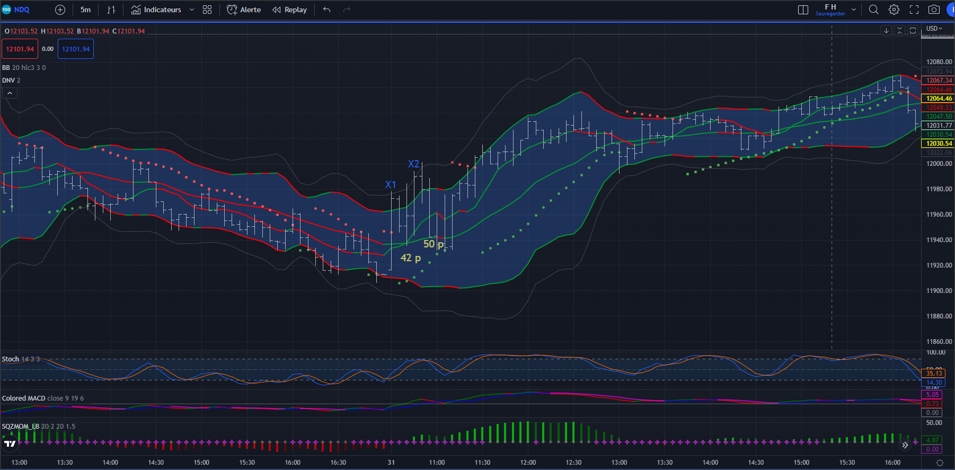Click the TradingView logo watermark
955x470 pixels.
(10, 444)
